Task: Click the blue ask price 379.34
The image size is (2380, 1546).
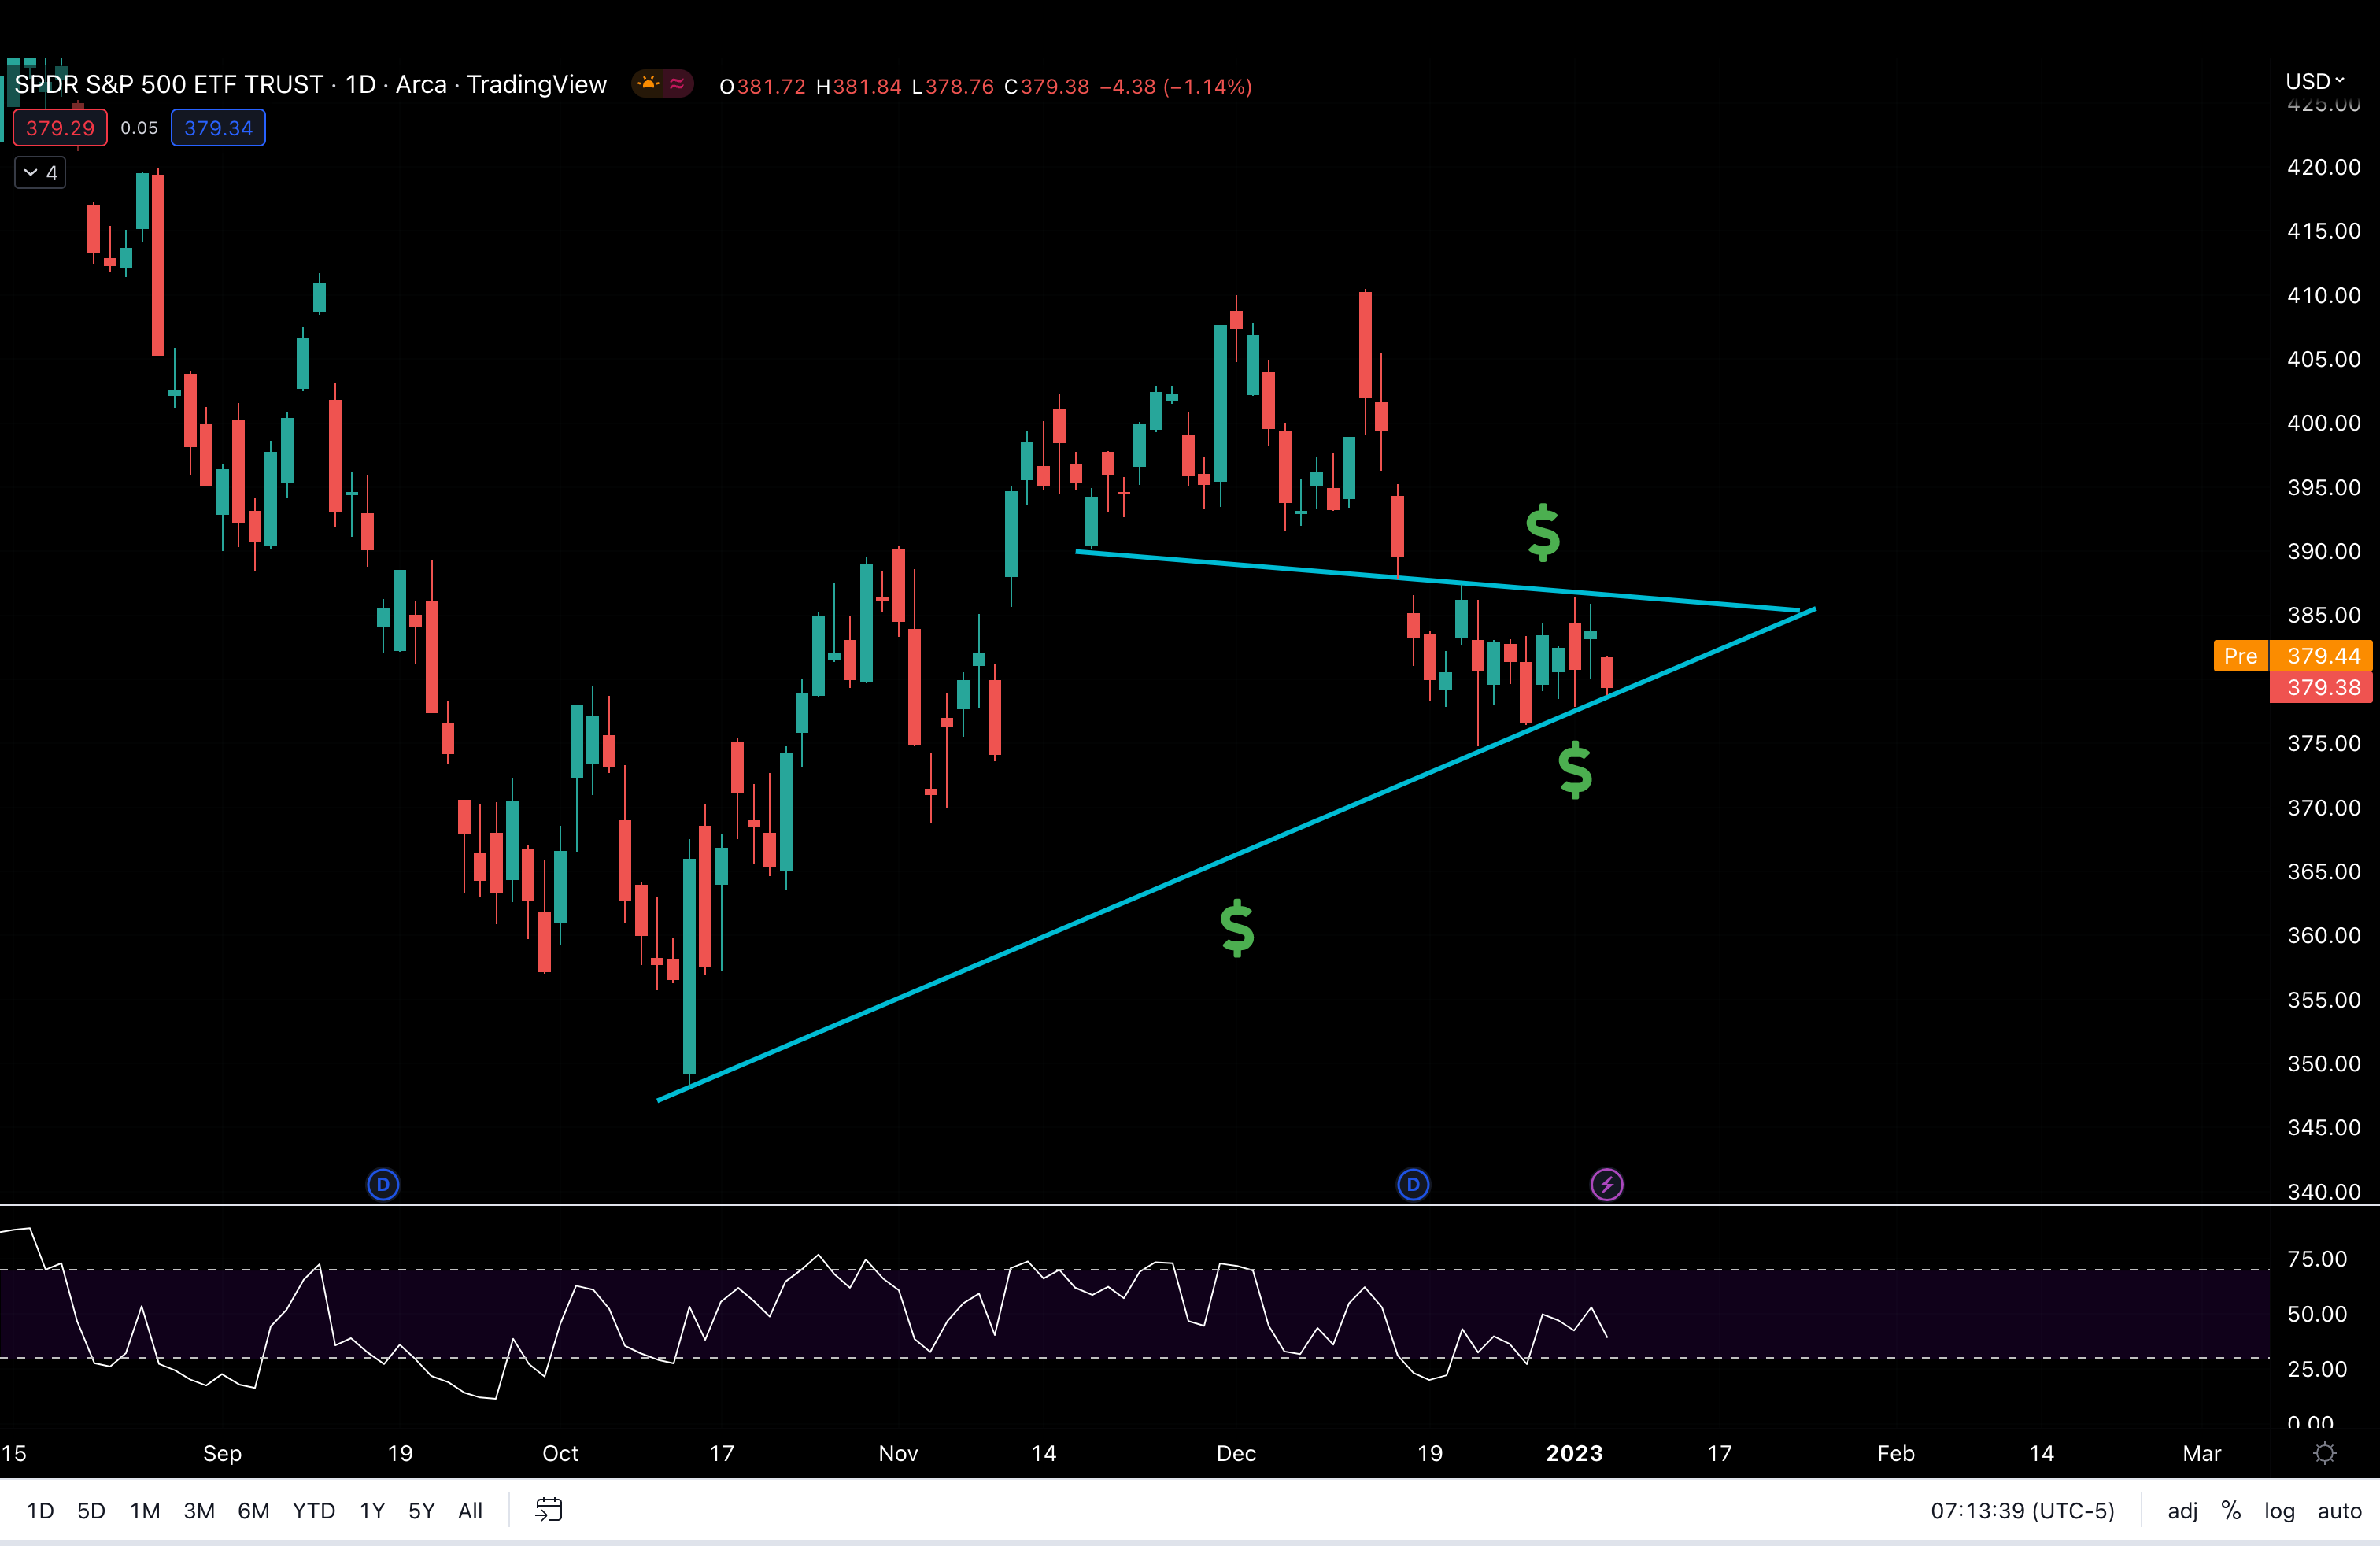Action: (x=217, y=127)
